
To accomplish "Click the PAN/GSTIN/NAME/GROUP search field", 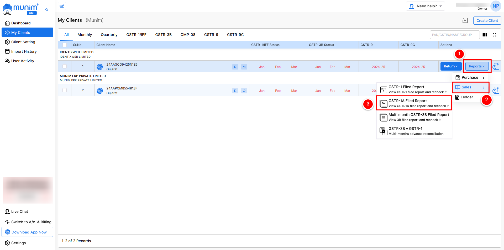I will pyautogui.click(x=454, y=35).
